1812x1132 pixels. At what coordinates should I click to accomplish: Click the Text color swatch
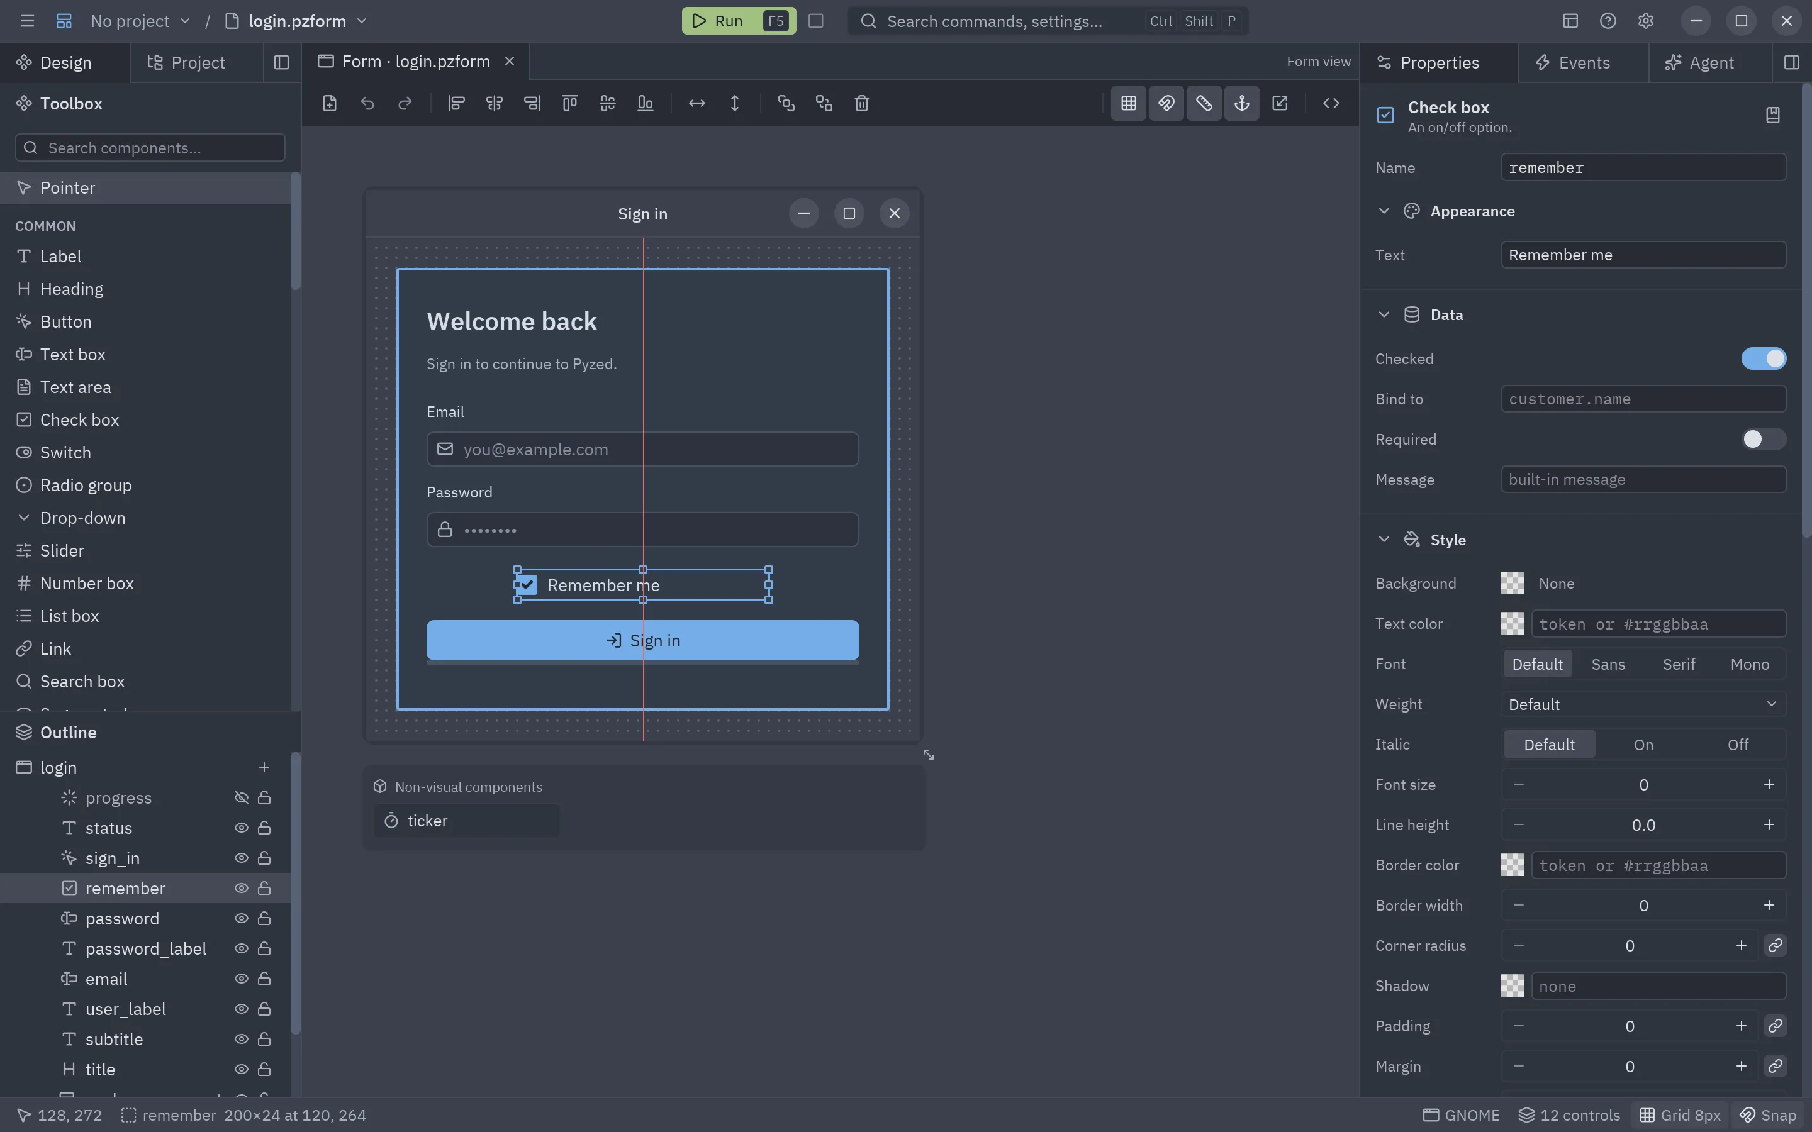tap(1512, 624)
